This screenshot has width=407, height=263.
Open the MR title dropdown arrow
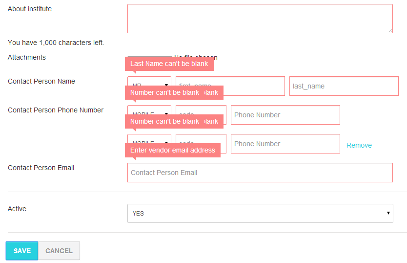pyautogui.click(x=166, y=85)
